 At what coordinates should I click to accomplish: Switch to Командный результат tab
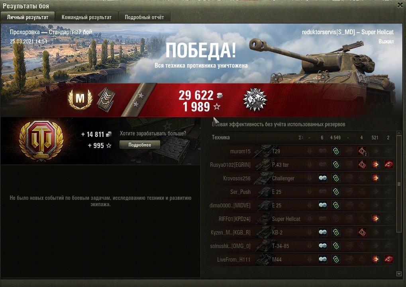pos(86,17)
